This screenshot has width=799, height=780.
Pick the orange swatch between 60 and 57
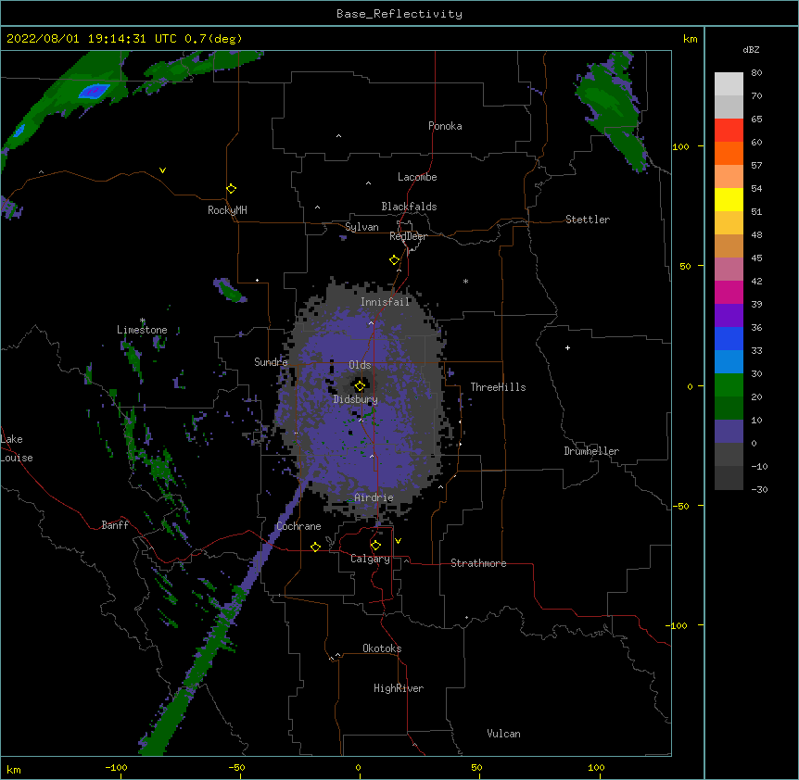click(x=729, y=153)
